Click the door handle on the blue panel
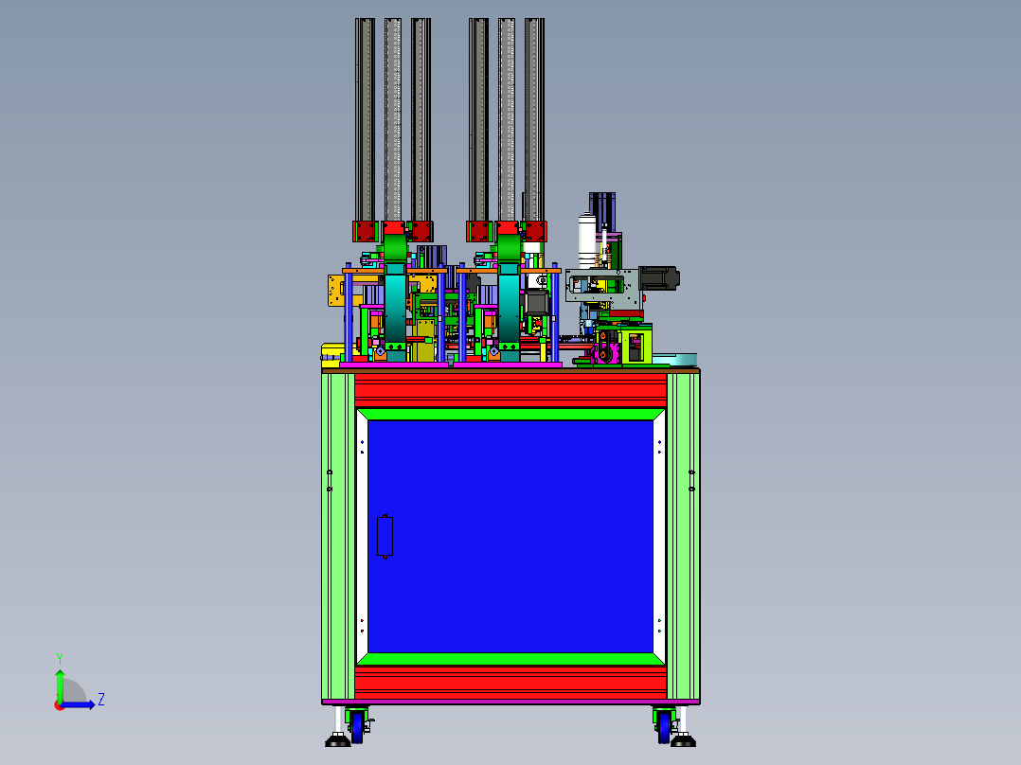This screenshot has height=765, width=1021. click(385, 537)
